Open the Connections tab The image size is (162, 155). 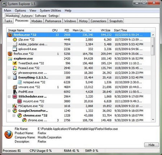click(98, 21)
